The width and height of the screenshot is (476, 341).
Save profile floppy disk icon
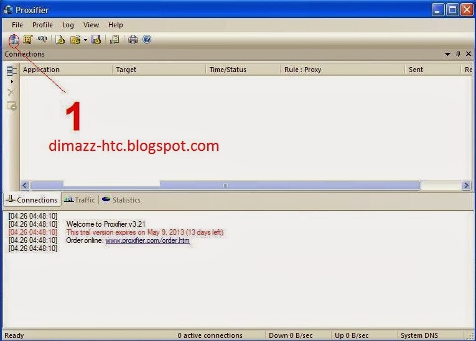point(96,39)
